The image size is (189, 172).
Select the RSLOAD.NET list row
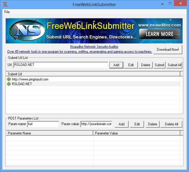tap(93, 84)
